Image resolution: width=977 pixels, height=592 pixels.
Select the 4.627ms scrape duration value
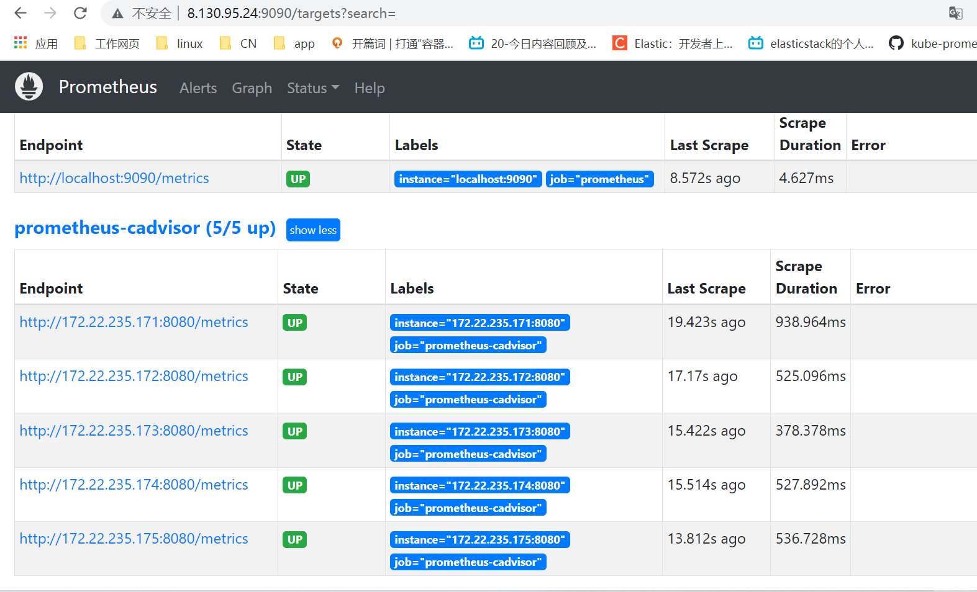(x=806, y=178)
